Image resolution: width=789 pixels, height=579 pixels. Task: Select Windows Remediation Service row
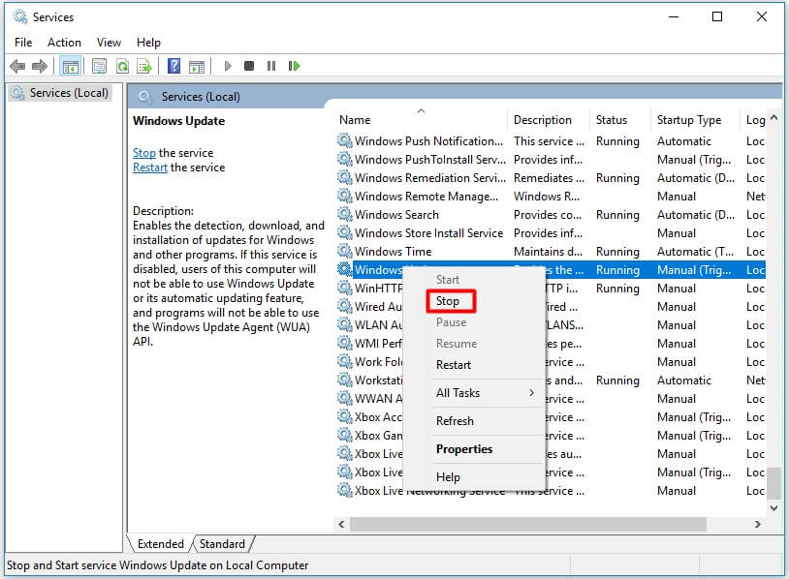click(x=551, y=178)
